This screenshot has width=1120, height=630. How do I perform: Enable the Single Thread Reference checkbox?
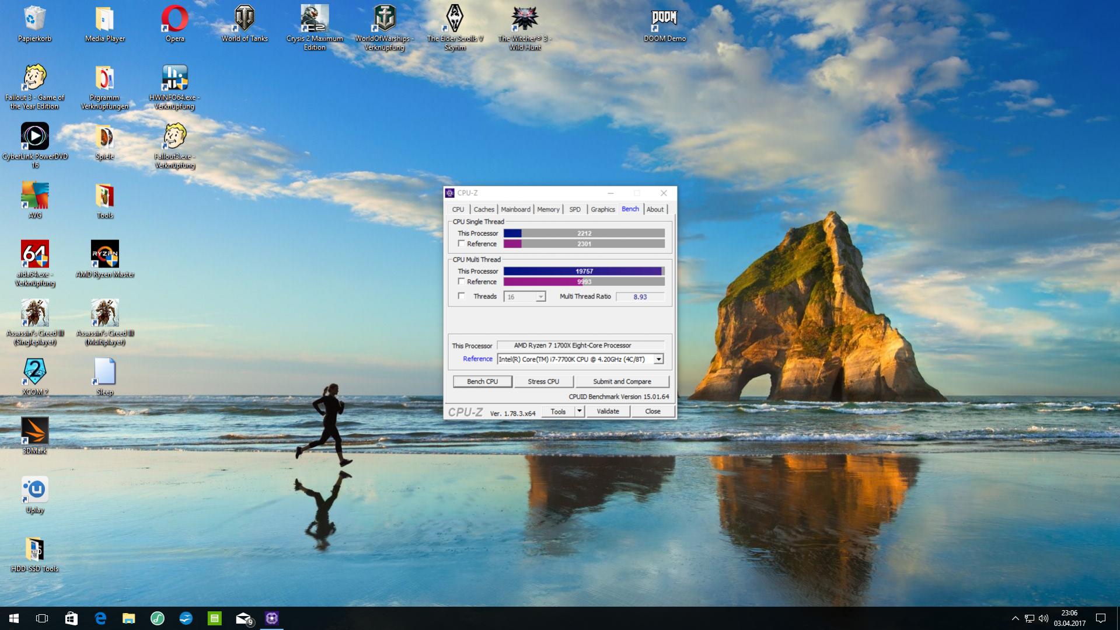462,243
